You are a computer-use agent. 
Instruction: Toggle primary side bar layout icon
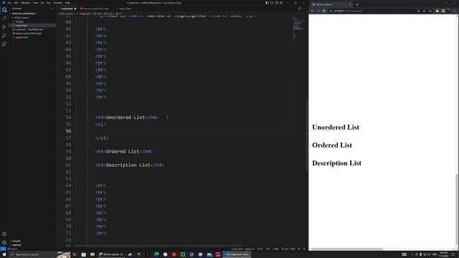tap(267, 3)
